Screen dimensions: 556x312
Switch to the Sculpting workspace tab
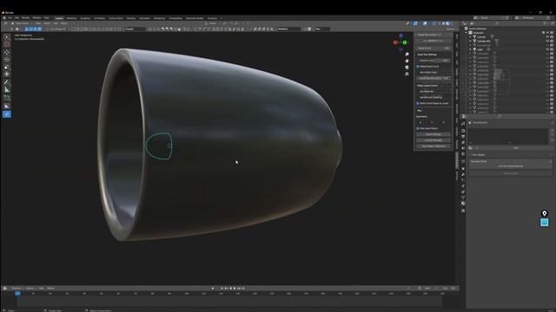pos(85,18)
